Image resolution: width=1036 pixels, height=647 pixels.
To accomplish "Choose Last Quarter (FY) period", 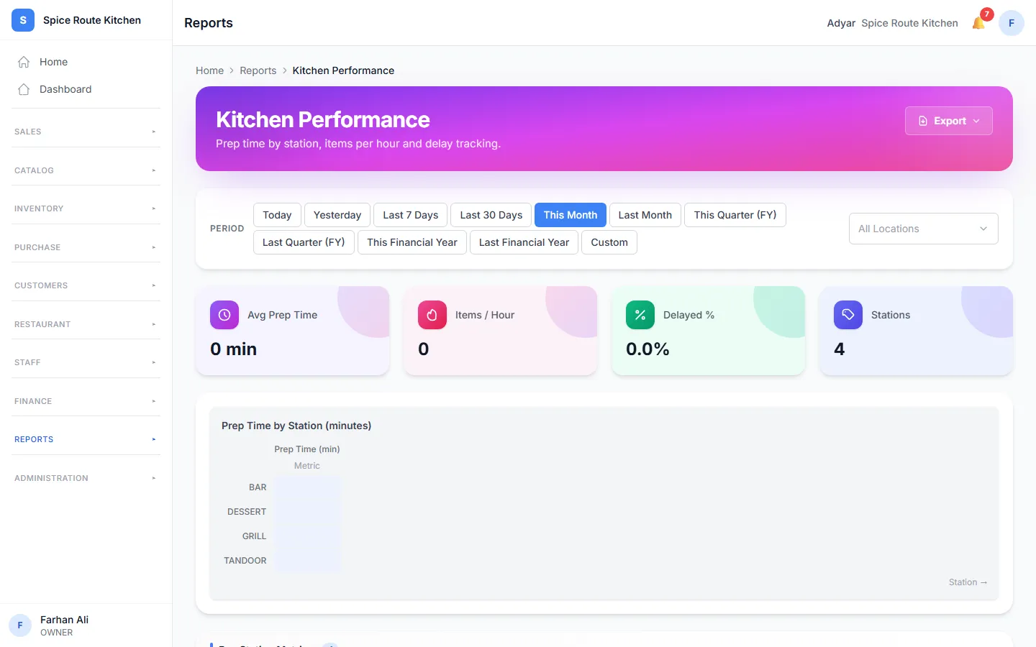I will pyautogui.click(x=304, y=242).
